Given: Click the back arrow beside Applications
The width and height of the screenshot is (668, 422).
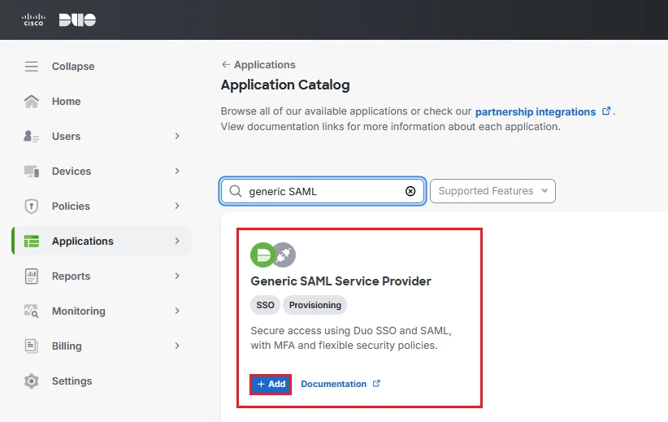Looking at the screenshot, I should 226,64.
